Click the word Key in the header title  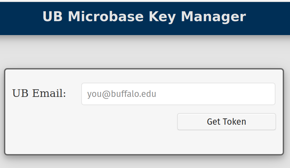coord(162,17)
